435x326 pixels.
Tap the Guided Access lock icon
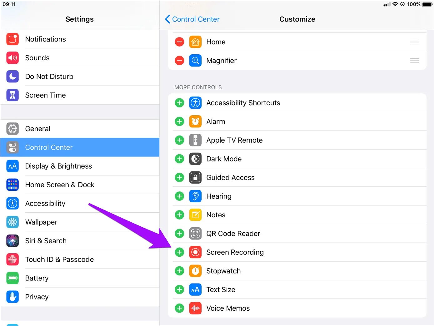195,177
